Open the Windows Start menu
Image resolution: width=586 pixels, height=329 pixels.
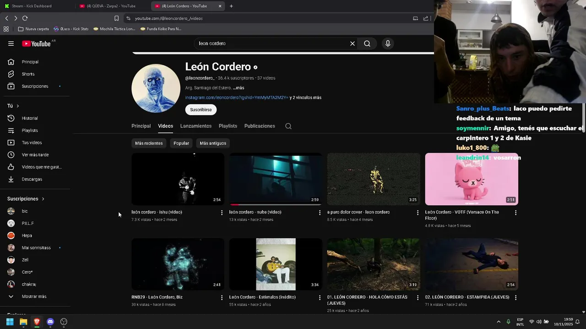click(10, 322)
